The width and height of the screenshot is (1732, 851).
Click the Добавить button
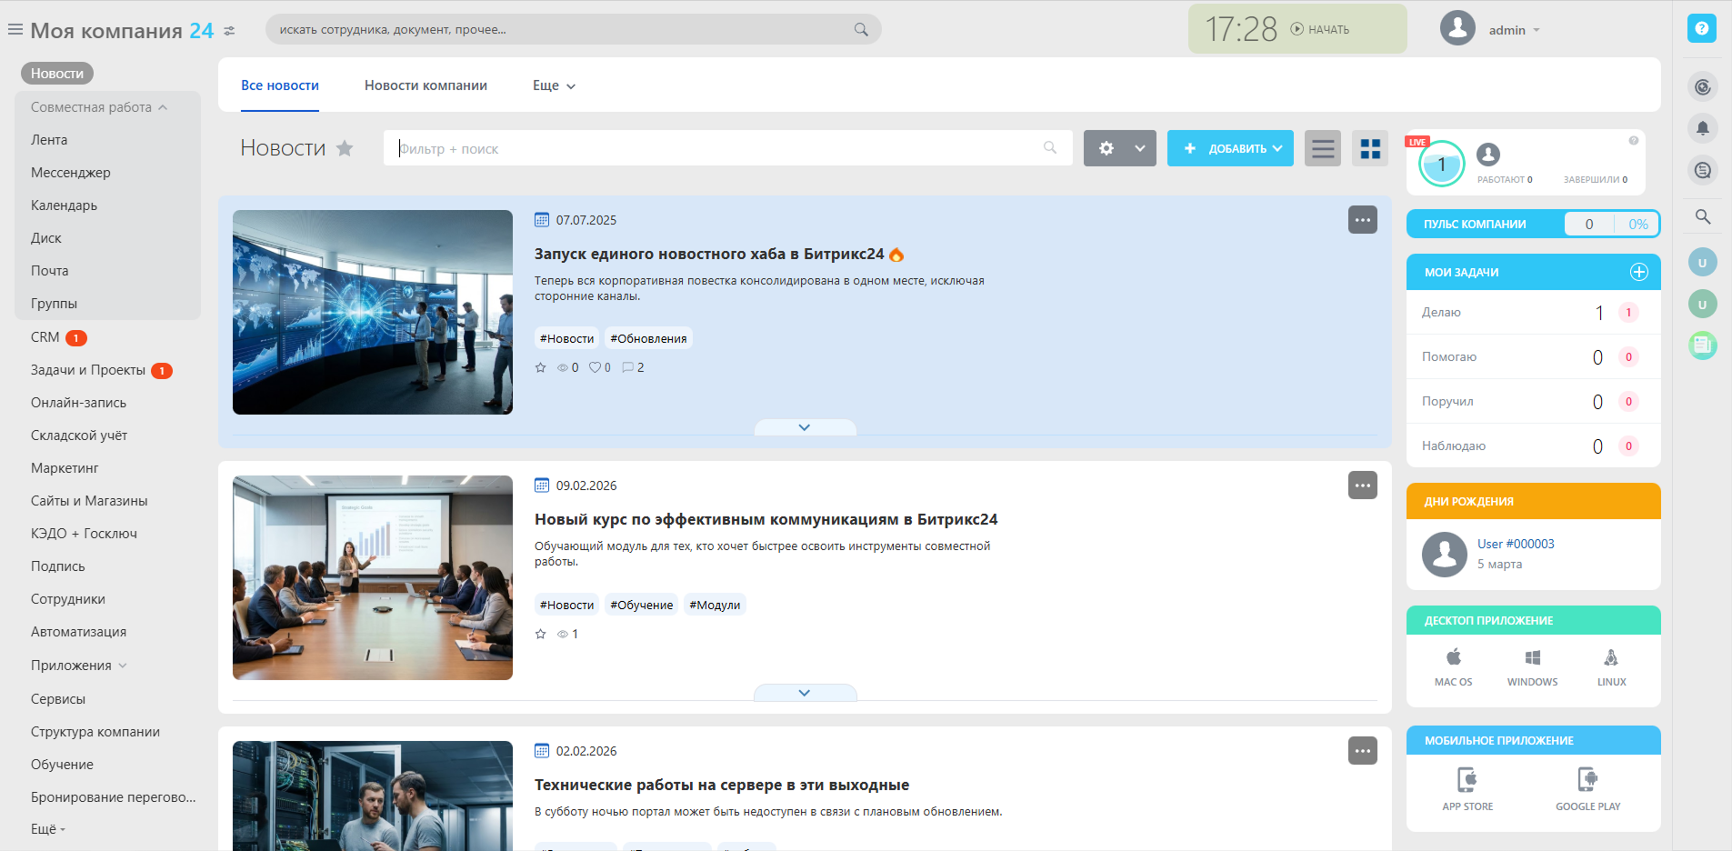1230,148
